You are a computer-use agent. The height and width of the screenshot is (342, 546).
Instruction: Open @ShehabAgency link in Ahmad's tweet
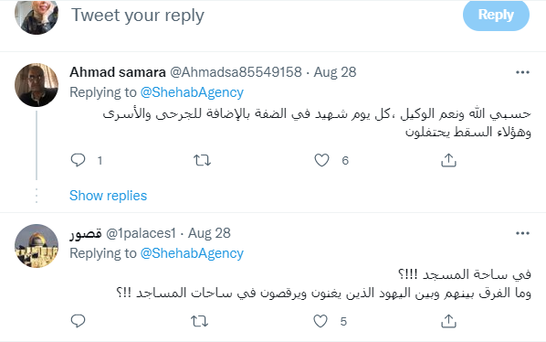pos(192,92)
